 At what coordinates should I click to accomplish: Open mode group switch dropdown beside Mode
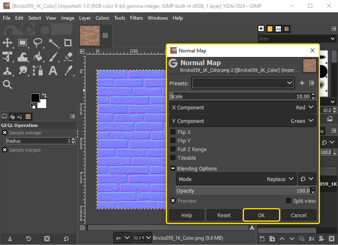(x=307, y=179)
